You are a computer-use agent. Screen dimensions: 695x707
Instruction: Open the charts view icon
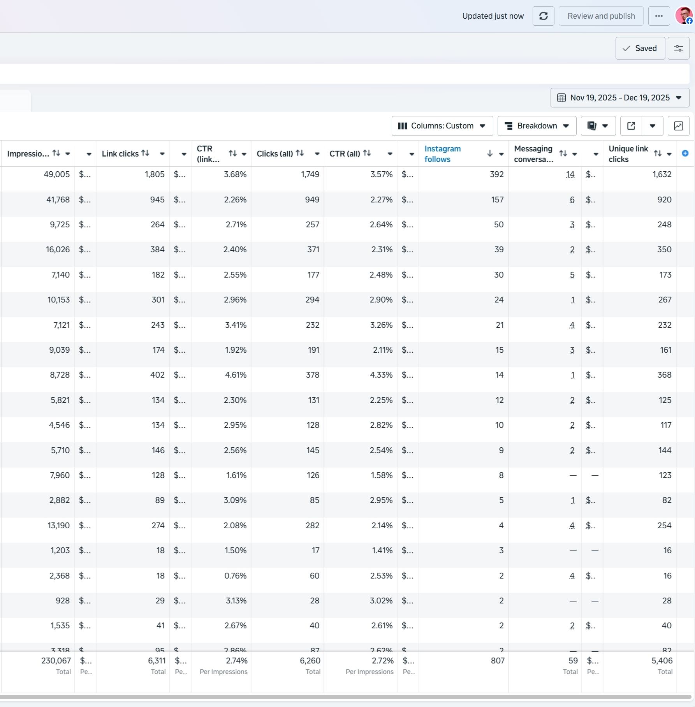click(x=678, y=126)
